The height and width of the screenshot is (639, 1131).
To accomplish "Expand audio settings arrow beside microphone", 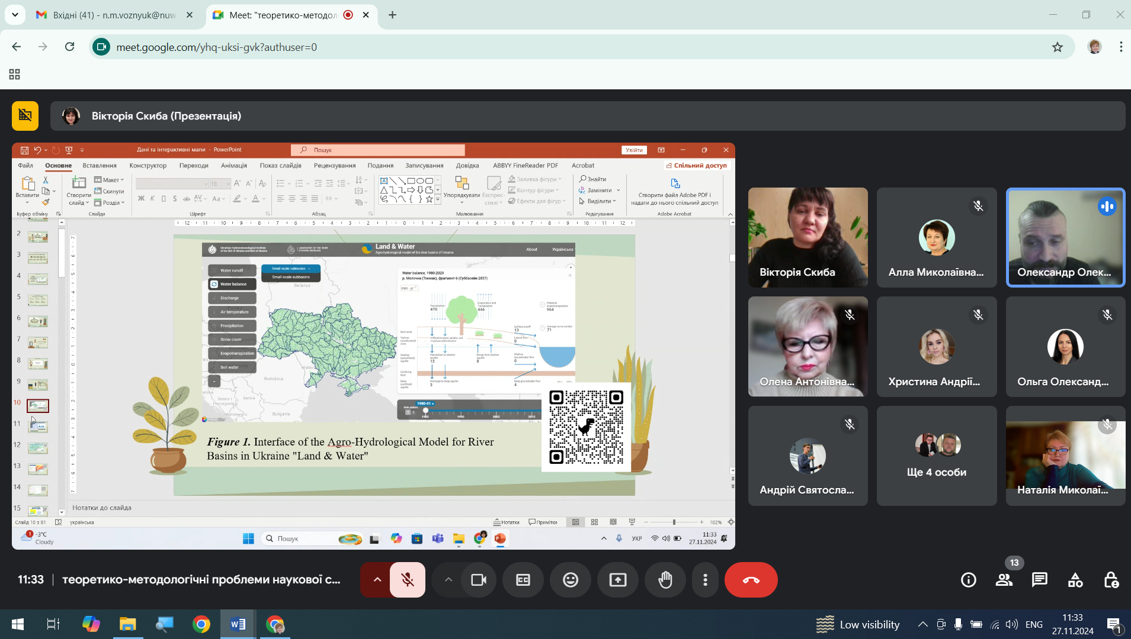I will (x=377, y=580).
